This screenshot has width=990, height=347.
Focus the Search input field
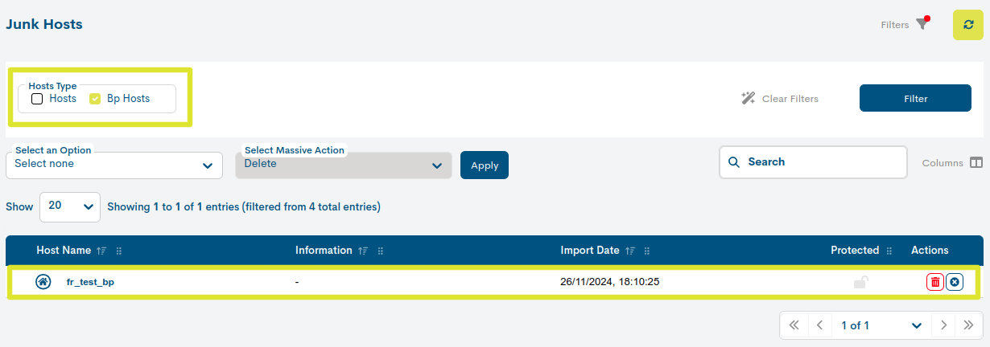coord(813,161)
